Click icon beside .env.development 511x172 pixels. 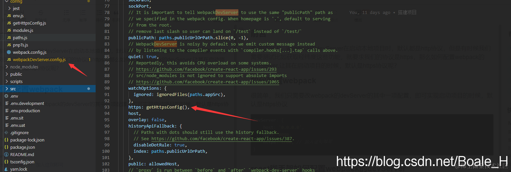pos(6,103)
